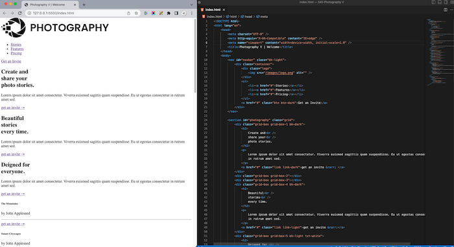The height and width of the screenshot is (247, 454).
Task: Click the Photography logo image
Action: 55,27
